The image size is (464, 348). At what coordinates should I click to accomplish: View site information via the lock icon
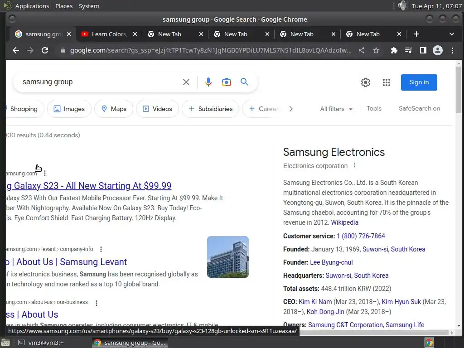(63, 50)
